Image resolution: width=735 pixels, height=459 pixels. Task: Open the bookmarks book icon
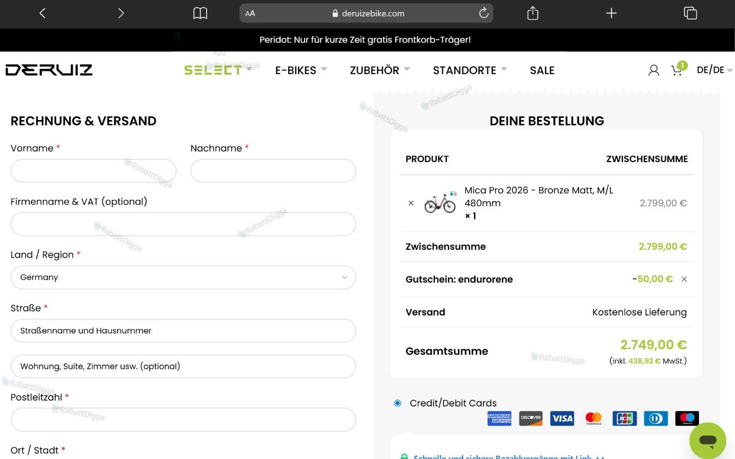pyautogui.click(x=200, y=13)
